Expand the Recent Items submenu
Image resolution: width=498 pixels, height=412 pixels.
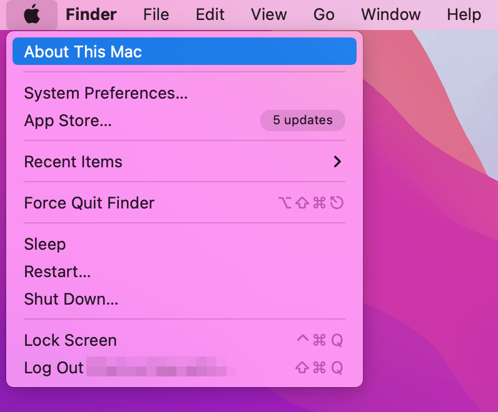coord(185,162)
